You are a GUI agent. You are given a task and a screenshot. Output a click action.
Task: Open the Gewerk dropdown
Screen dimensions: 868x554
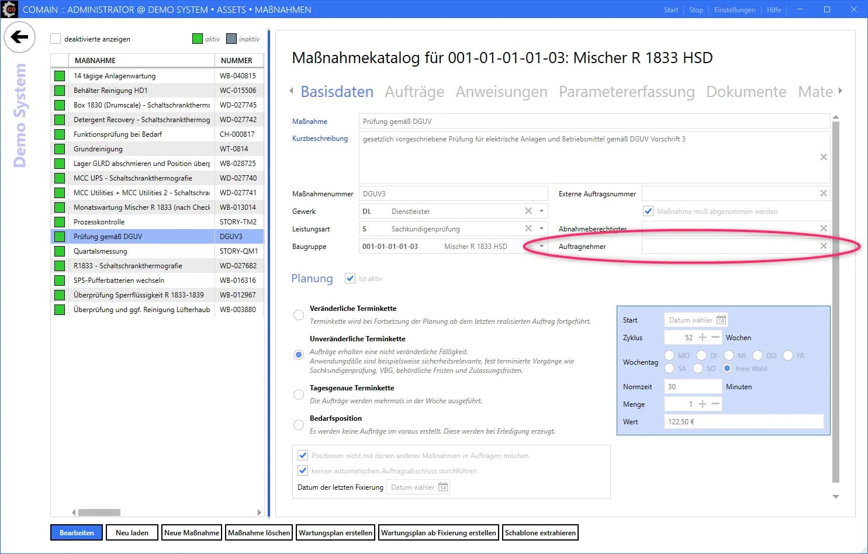coord(541,210)
